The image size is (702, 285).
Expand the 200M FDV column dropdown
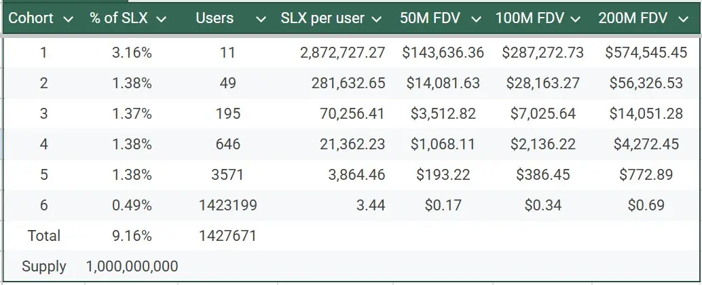[684, 20]
